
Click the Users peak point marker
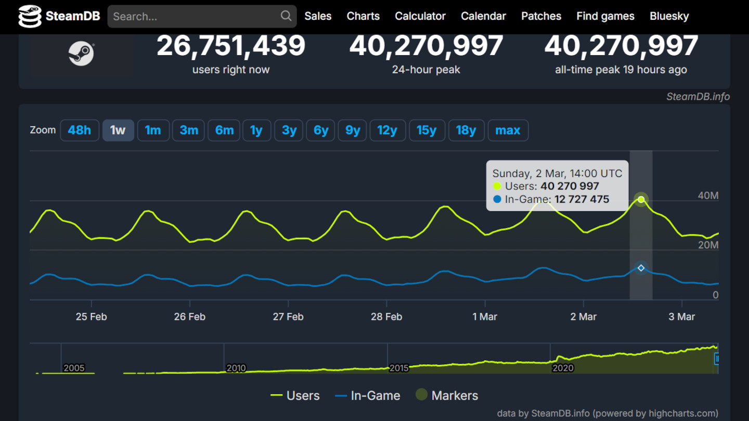click(641, 199)
